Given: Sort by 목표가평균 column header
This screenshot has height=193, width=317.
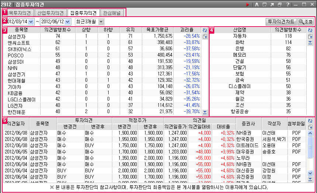Looking at the screenshot, I should click(x=158, y=30).
